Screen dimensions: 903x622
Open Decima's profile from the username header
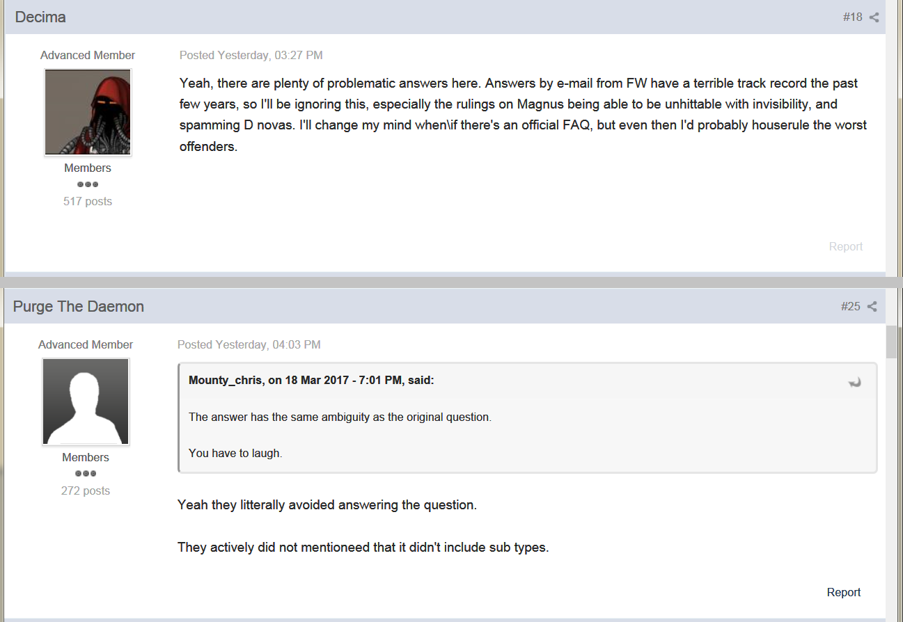point(40,17)
